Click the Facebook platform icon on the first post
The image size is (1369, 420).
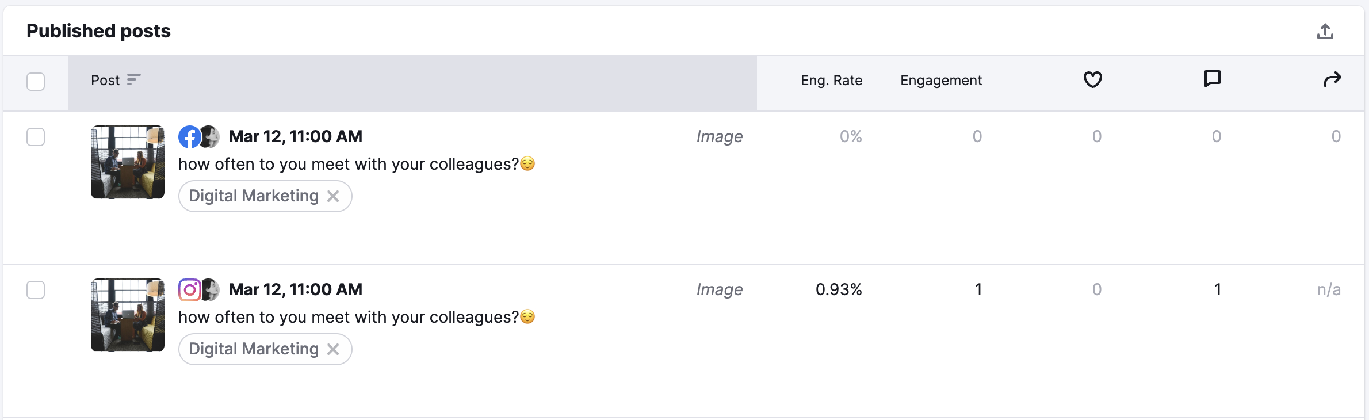tap(190, 136)
